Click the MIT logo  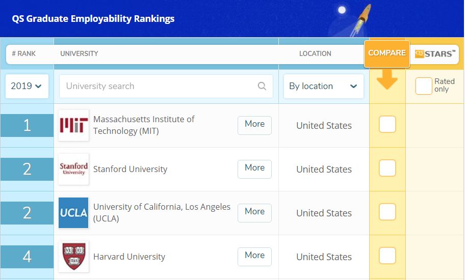pyautogui.click(x=73, y=125)
